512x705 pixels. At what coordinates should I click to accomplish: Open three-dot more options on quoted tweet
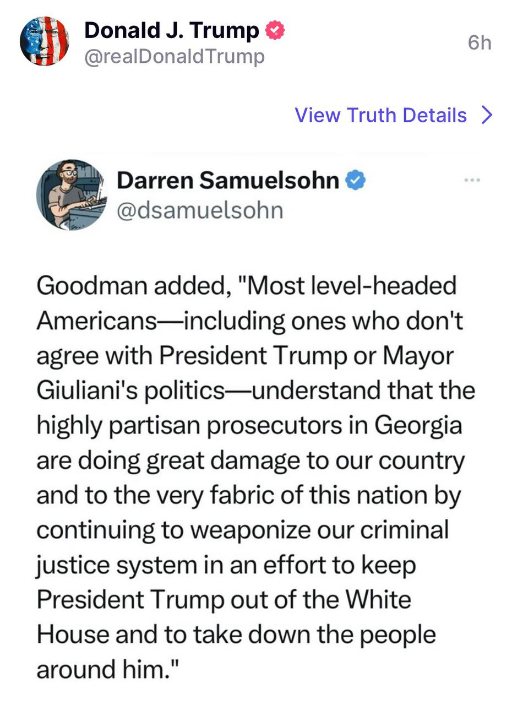pyautogui.click(x=472, y=180)
